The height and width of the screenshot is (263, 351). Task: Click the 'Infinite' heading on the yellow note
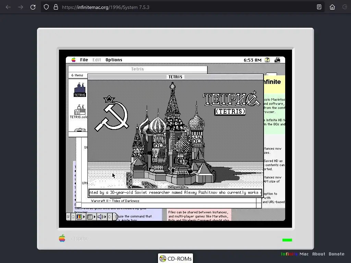[272, 82]
